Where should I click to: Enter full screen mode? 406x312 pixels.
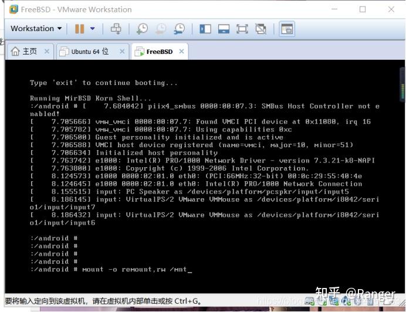tap(242, 29)
